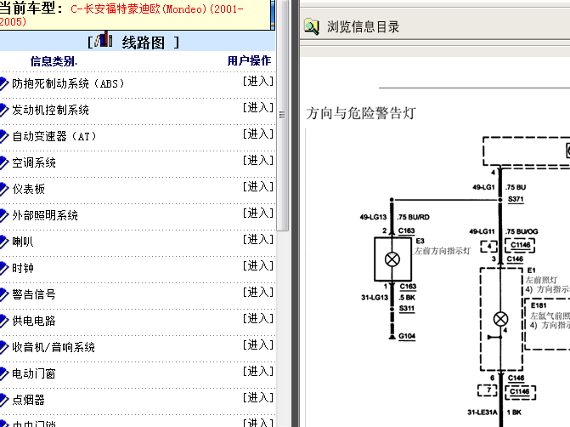Click the 浏览信息目录 folder search icon
Screen dimensions: 570x427
pos(312,27)
